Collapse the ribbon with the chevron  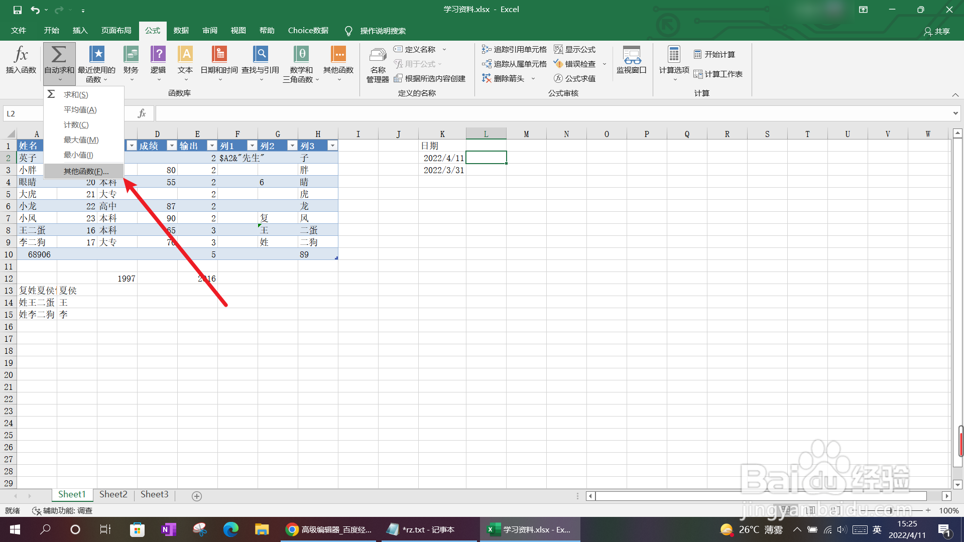[955, 95]
